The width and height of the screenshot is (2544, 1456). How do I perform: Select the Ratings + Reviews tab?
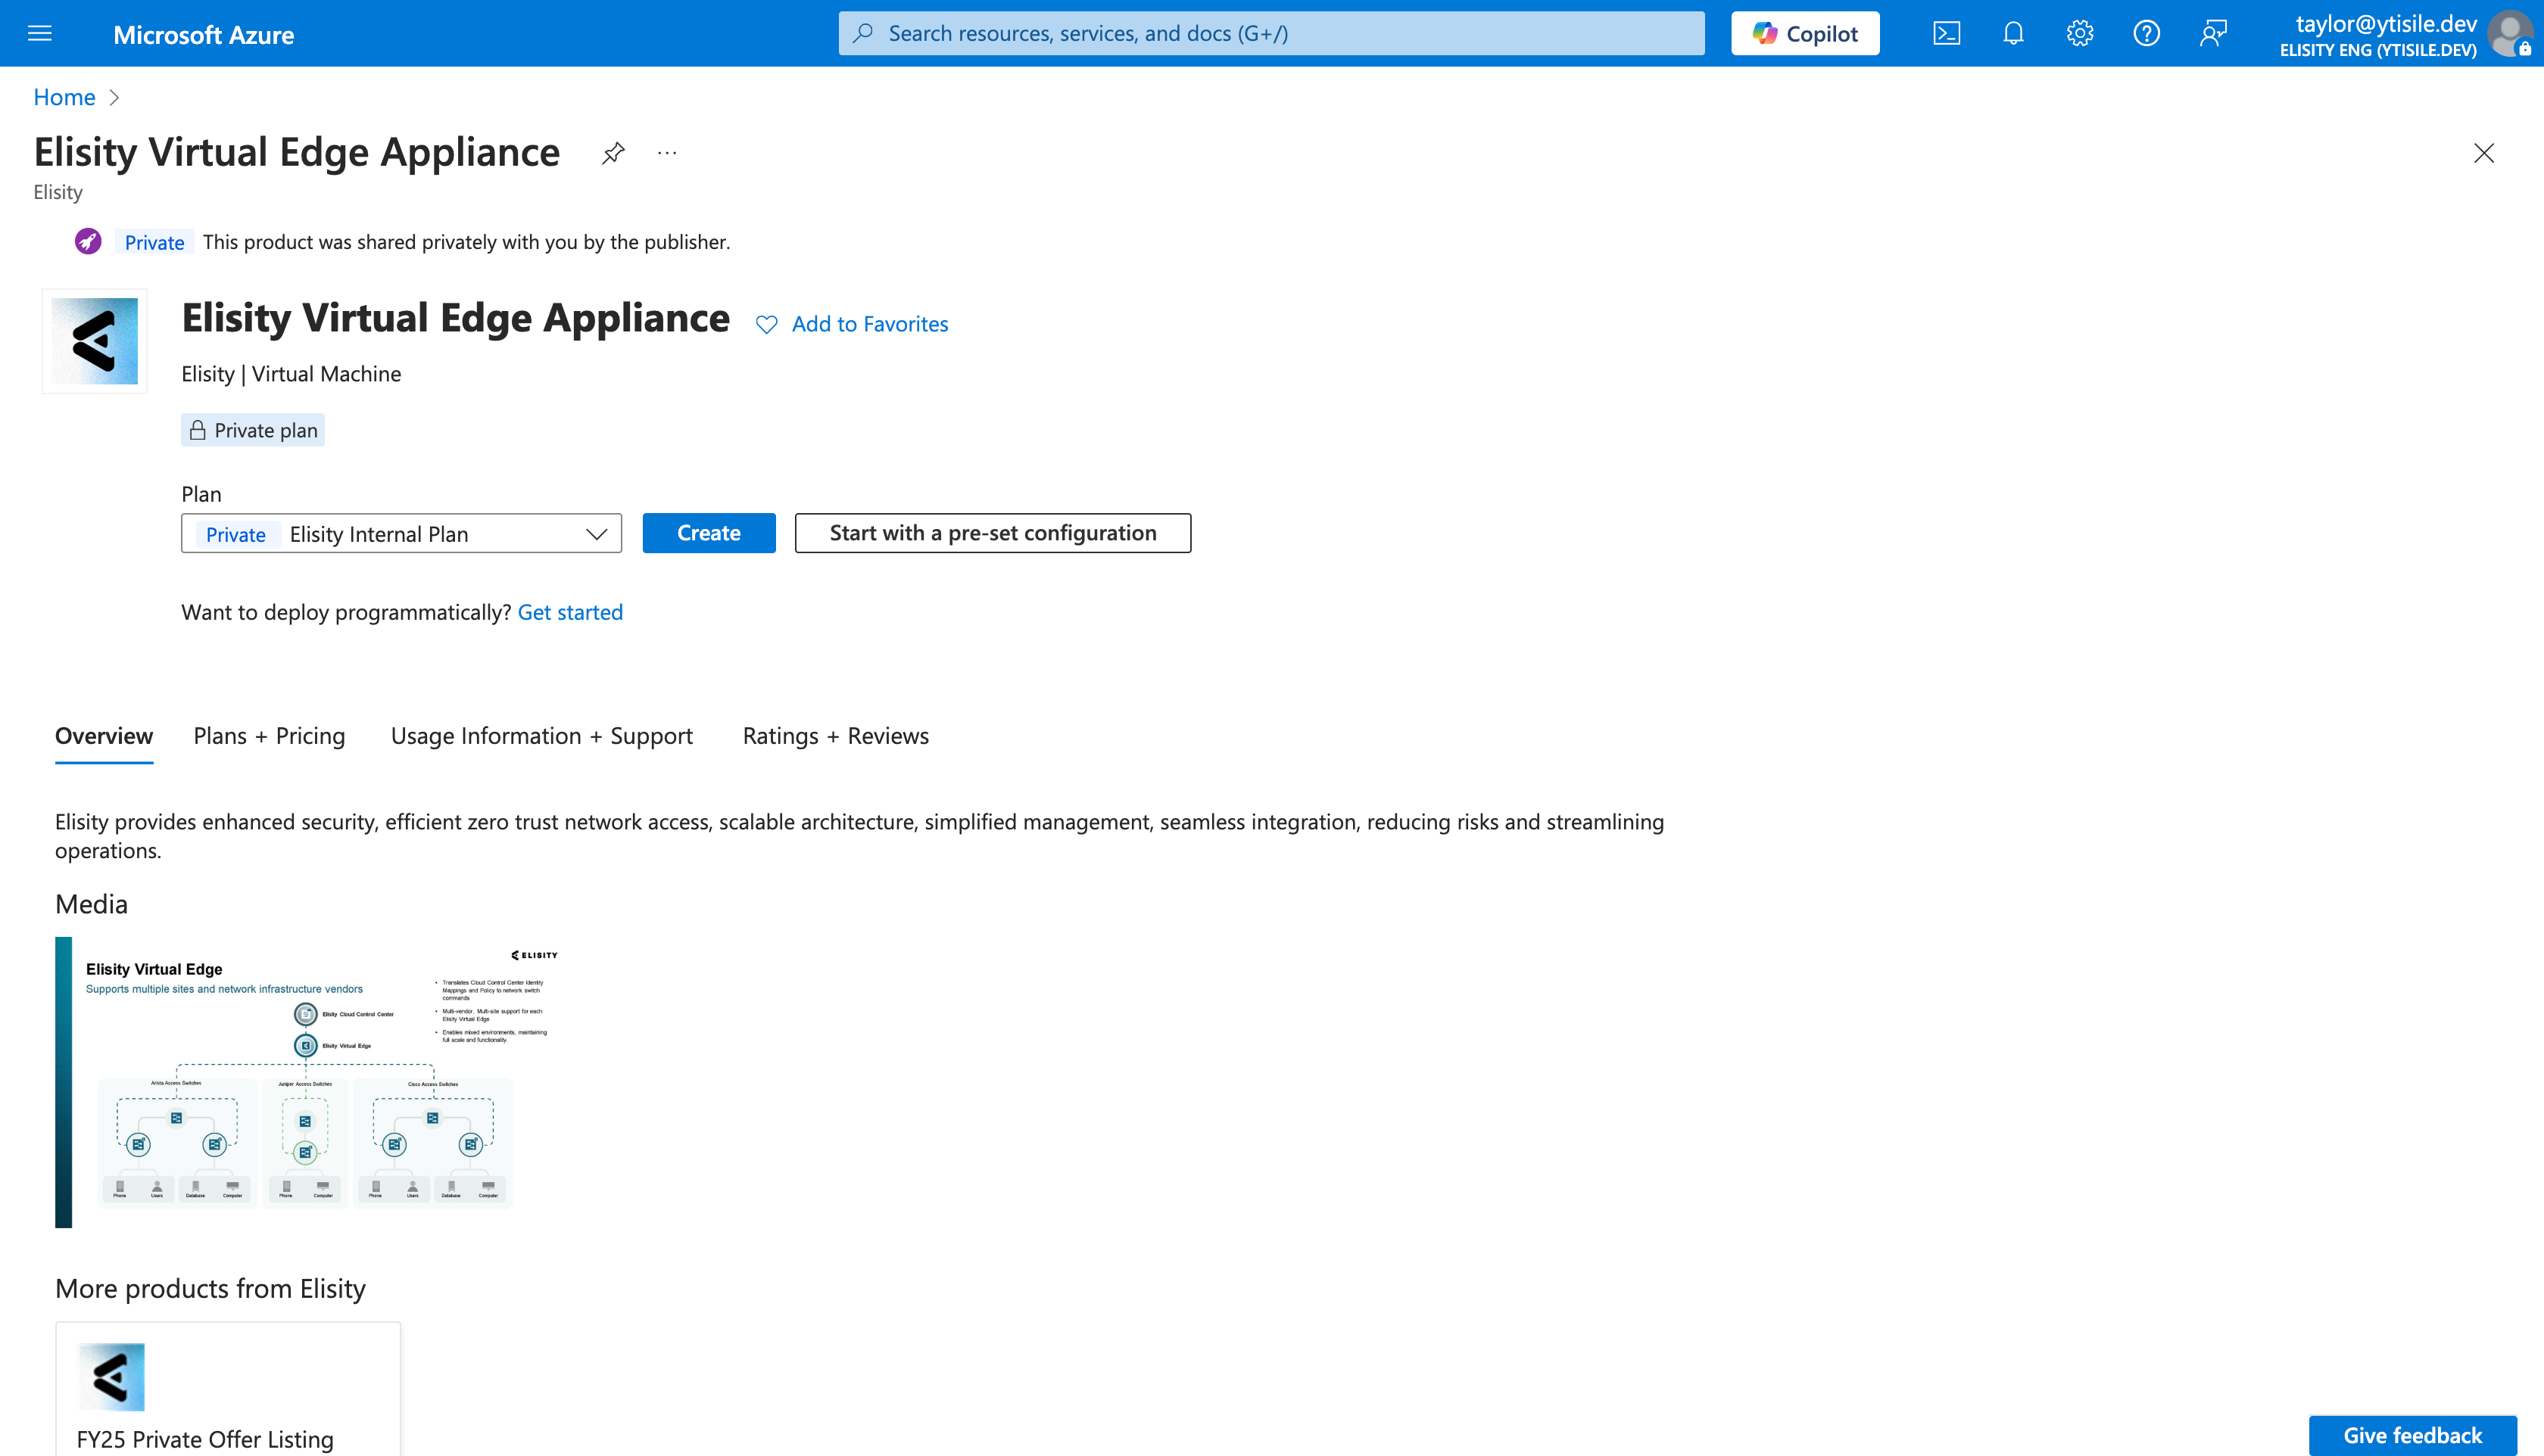tap(835, 736)
